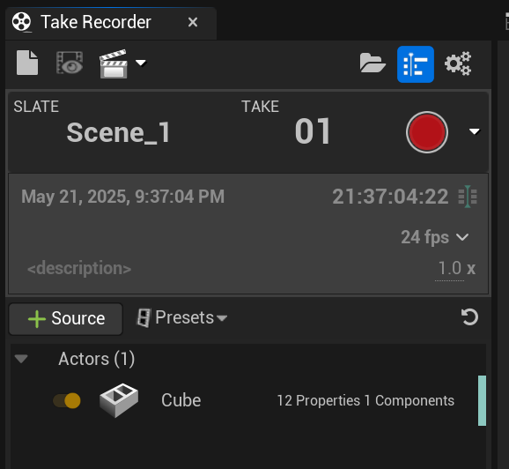This screenshot has width=509, height=469.
Task: Start recording with the red record button
Action: (x=427, y=132)
